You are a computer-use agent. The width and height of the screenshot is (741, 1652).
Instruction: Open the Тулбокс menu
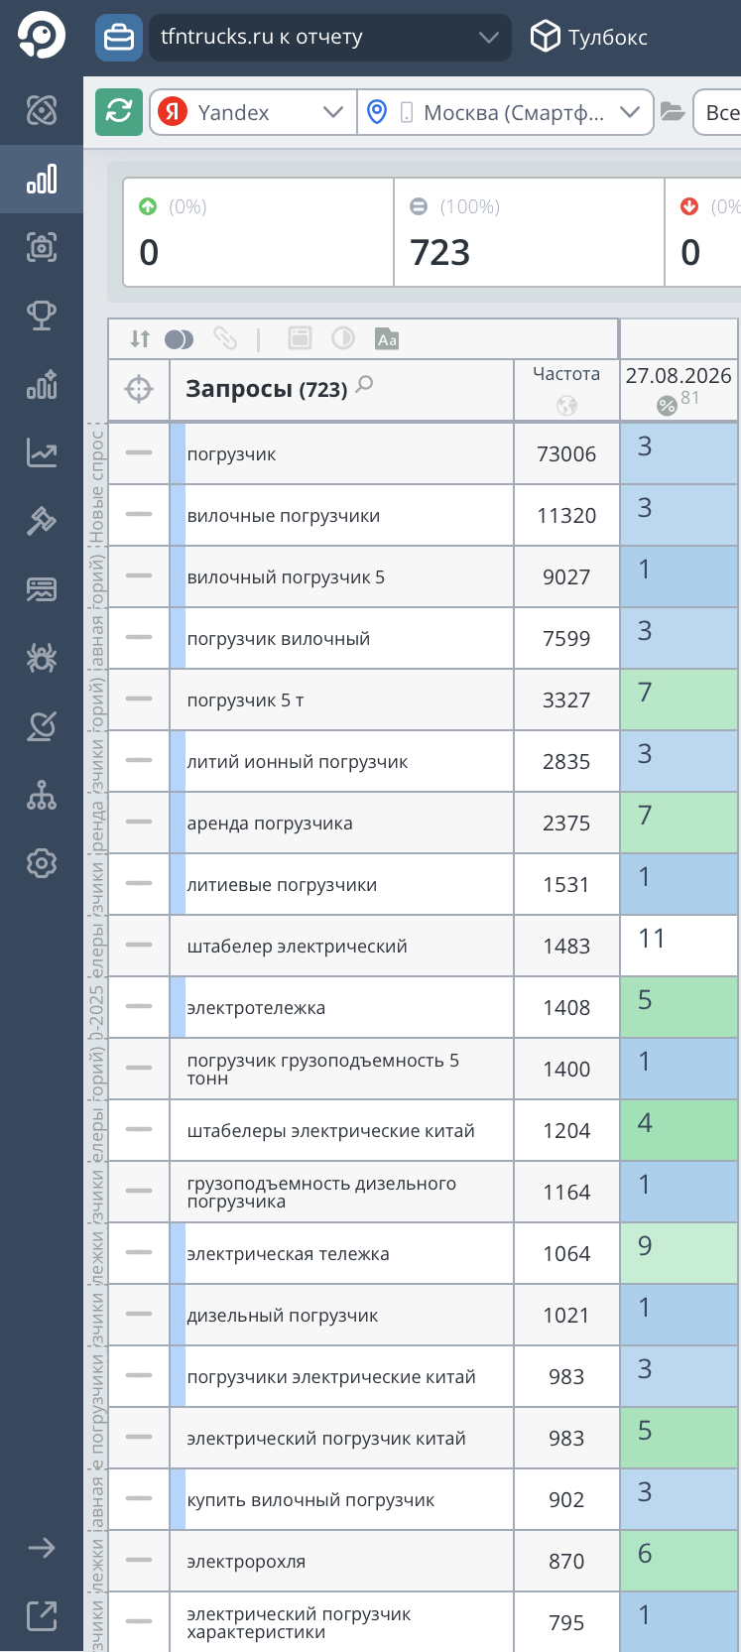pyautogui.click(x=588, y=38)
